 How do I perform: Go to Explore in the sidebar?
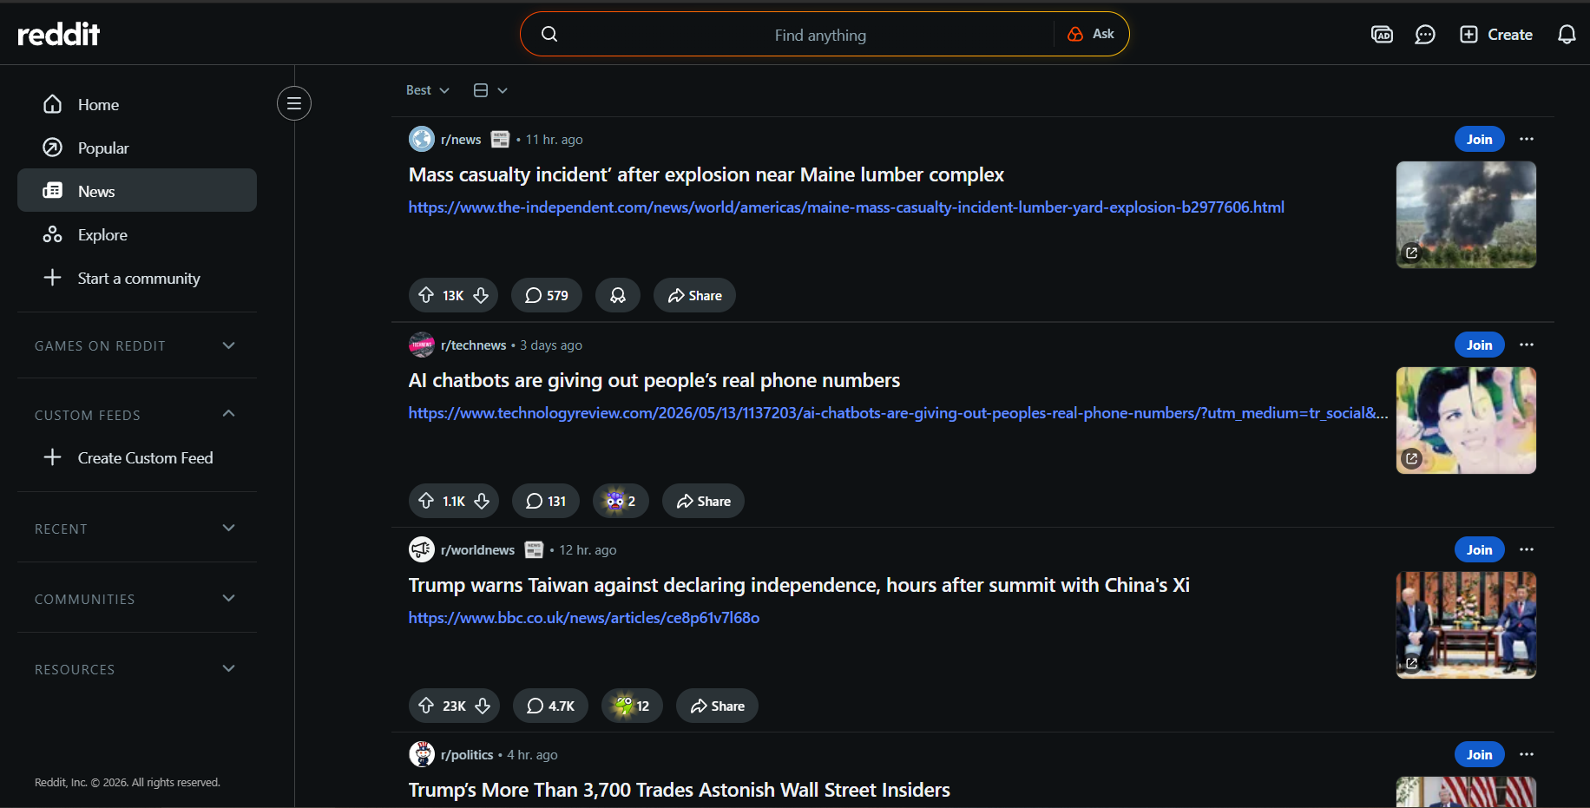coord(137,234)
